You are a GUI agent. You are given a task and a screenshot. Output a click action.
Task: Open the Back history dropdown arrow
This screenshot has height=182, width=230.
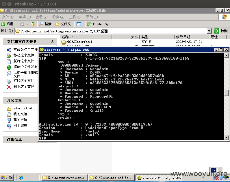[17, 24]
